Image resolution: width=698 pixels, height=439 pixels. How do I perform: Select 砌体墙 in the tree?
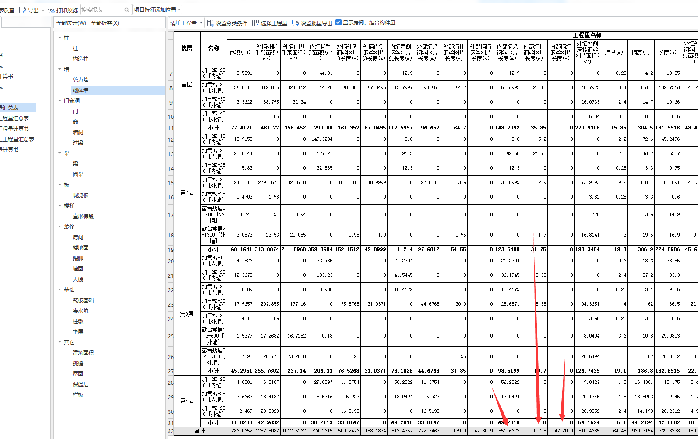(x=81, y=90)
